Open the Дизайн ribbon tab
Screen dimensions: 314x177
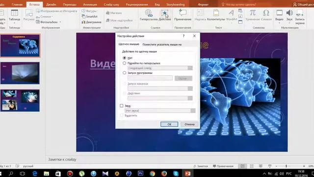click(x=51, y=4)
